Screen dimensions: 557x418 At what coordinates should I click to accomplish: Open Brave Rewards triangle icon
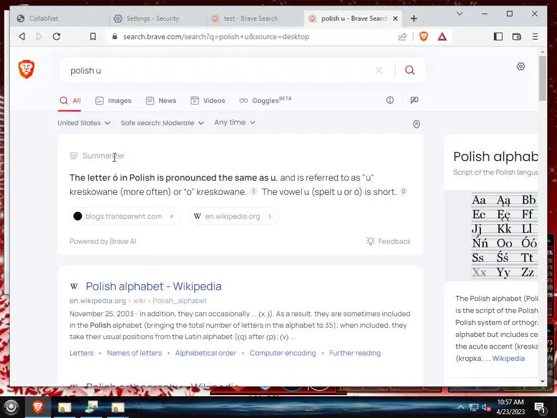[x=442, y=36]
